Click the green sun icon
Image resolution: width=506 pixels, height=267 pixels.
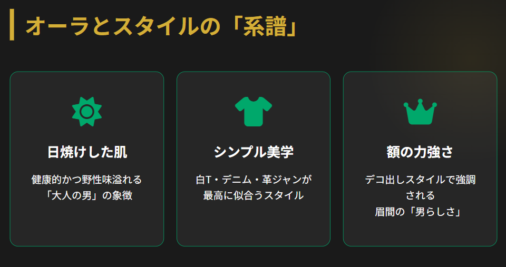click(x=87, y=111)
